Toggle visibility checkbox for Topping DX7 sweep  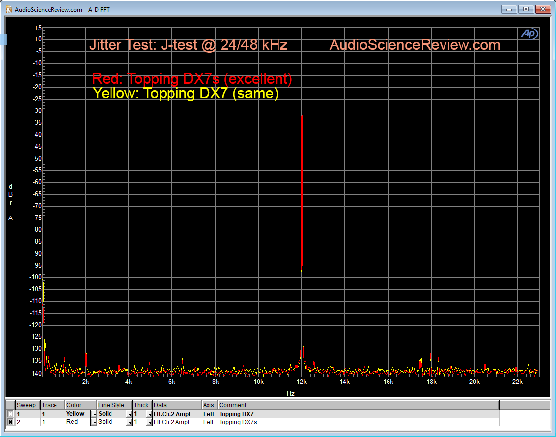tap(10, 414)
